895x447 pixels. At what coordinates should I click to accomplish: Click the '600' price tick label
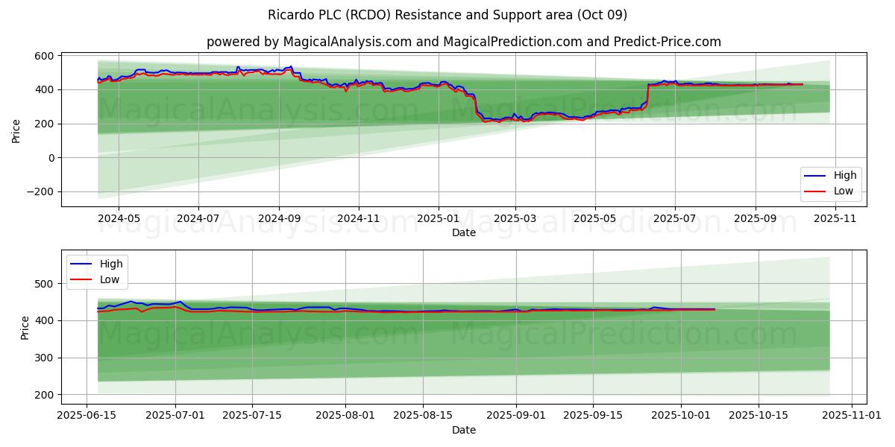(44, 56)
